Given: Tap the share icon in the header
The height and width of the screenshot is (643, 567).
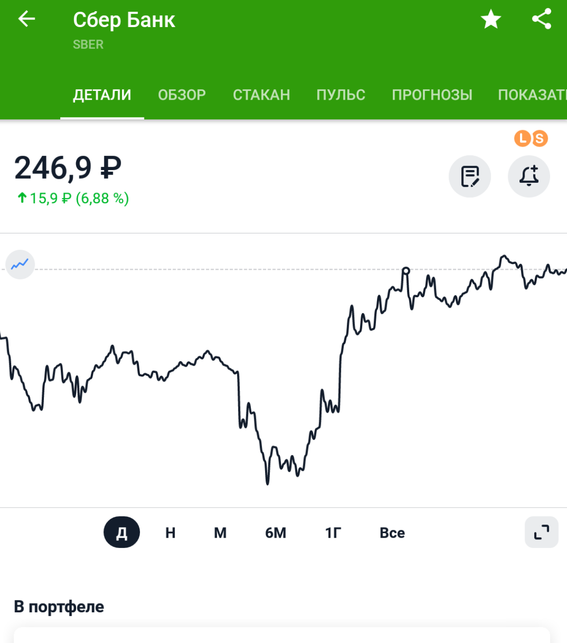Looking at the screenshot, I should click(x=541, y=19).
